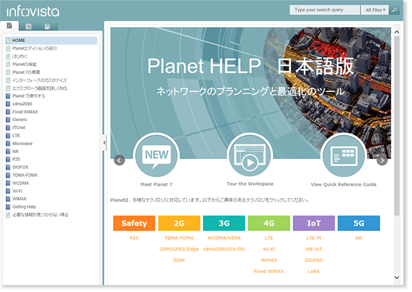Open the iDEN link
This screenshot has height=292, width=412.
pos(179,260)
